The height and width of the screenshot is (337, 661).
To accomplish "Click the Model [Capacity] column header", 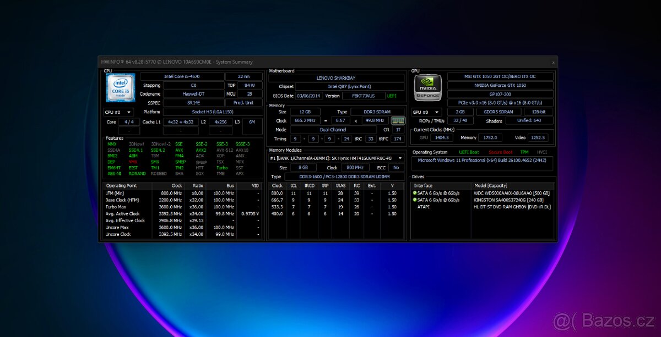I will click(x=513, y=186).
